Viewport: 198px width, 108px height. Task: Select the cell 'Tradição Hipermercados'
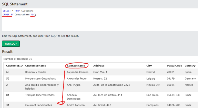[x=40, y=95]
